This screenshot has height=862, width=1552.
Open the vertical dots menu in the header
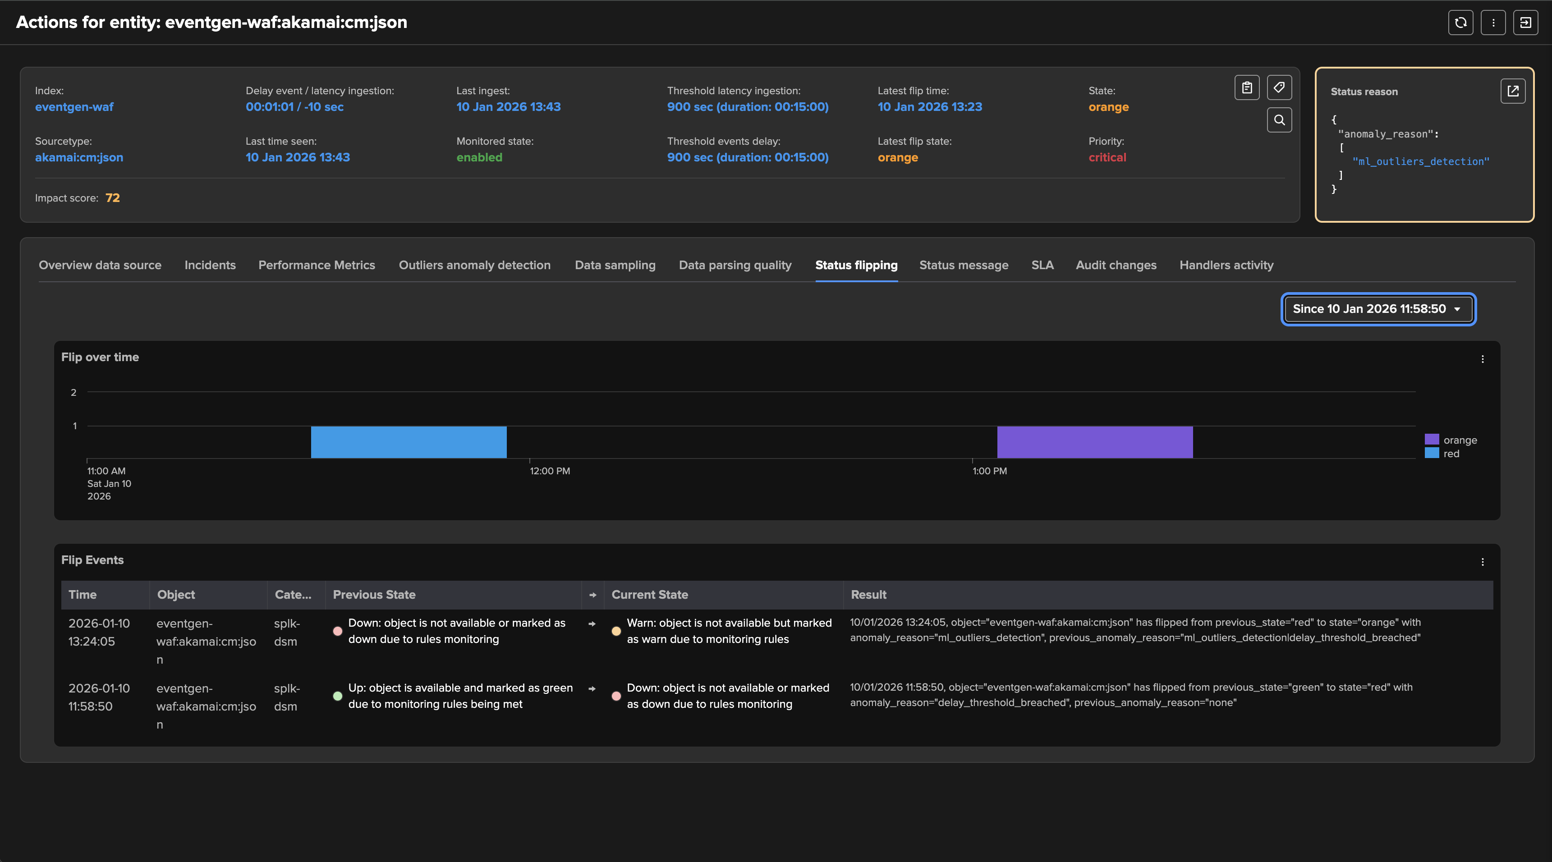[x=1493, y=23]
